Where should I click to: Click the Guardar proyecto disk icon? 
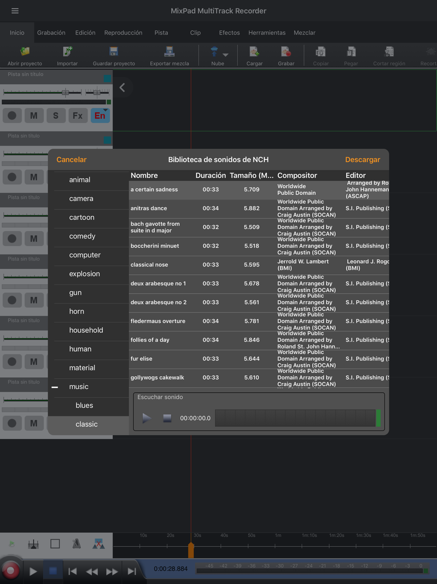point(114,52)
